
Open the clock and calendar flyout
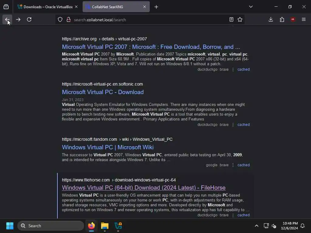click(x=289, y=226)
